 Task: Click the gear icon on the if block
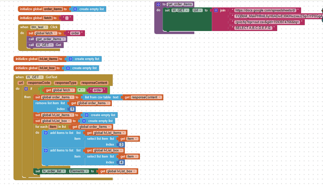point(26,89)
